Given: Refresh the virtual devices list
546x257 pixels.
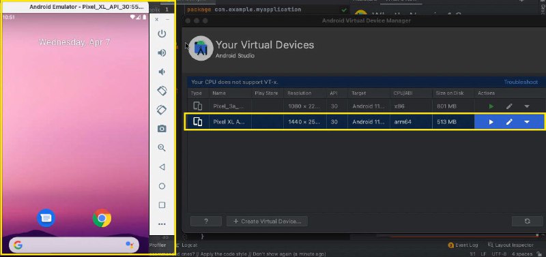Looking at the screenshot, I should (527, 221).
